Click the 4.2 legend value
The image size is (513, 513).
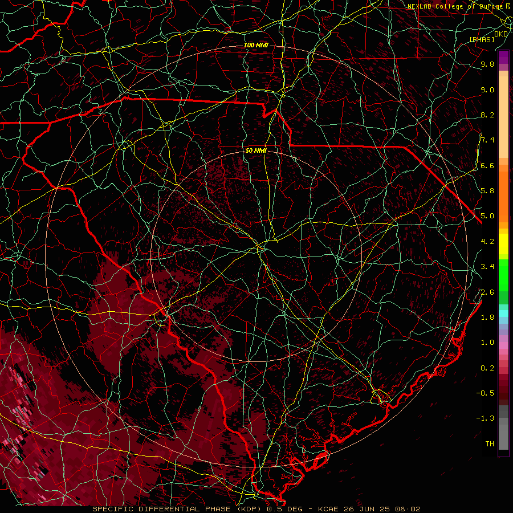[487, 242]
